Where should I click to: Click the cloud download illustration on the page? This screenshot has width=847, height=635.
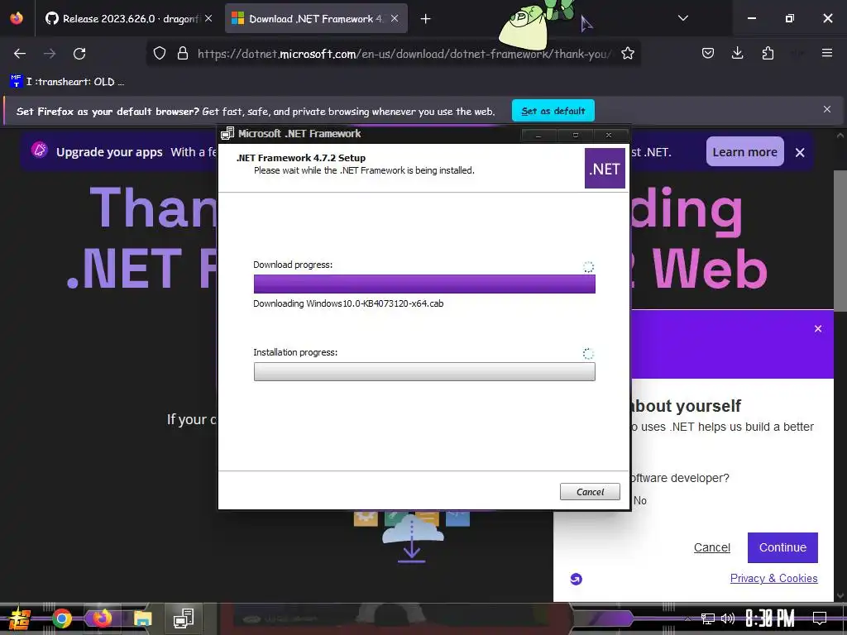click(x=412, y=537)
